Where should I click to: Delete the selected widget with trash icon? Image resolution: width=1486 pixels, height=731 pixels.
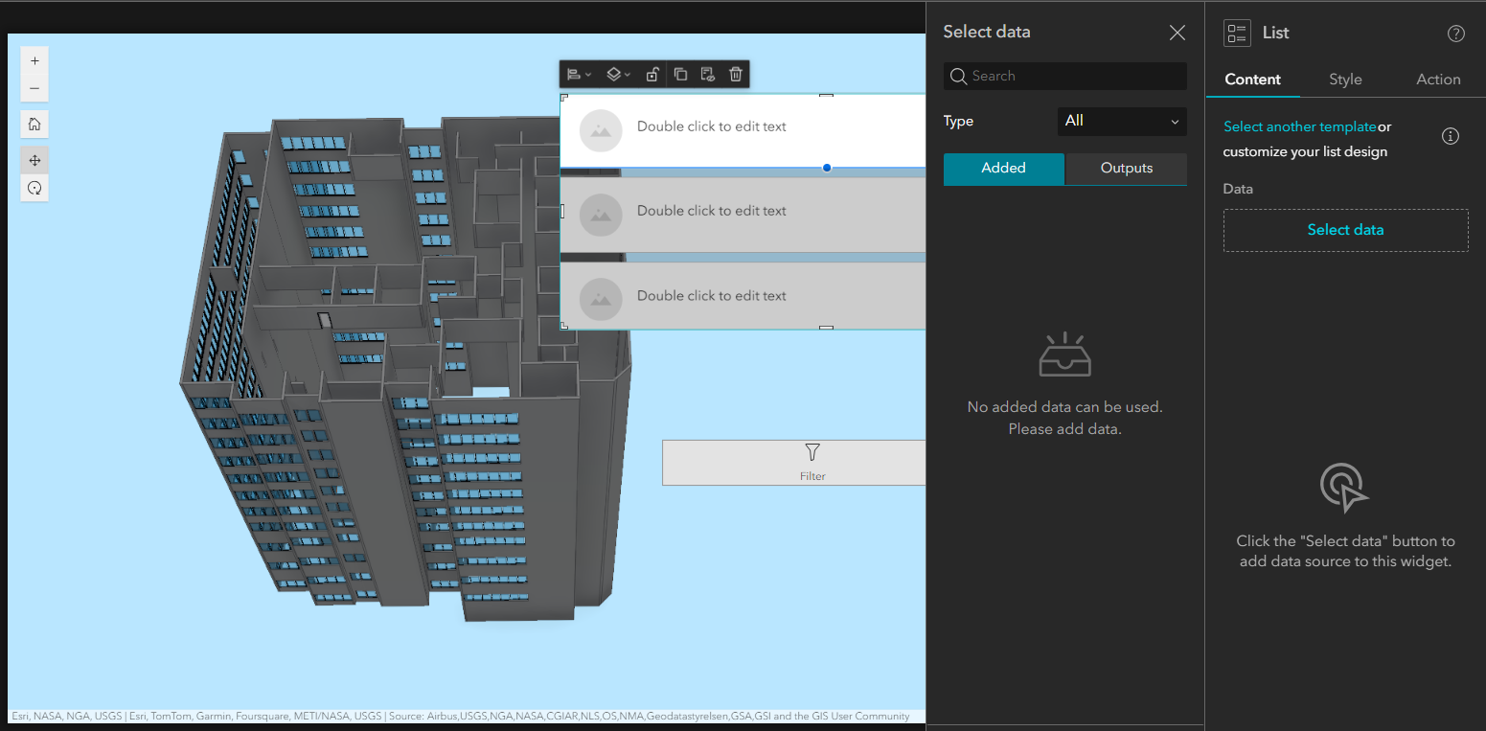click(736, 74)
